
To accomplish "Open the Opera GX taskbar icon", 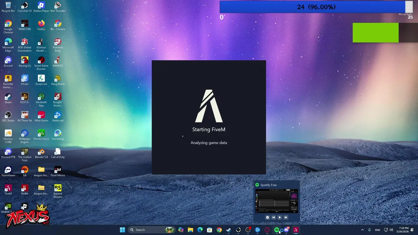I will 267,230.
